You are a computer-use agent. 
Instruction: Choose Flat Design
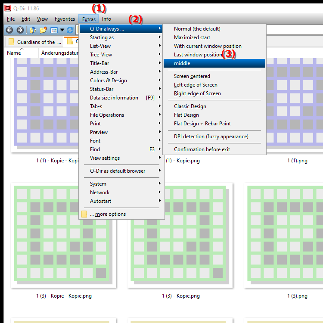(x=214, y=115)
